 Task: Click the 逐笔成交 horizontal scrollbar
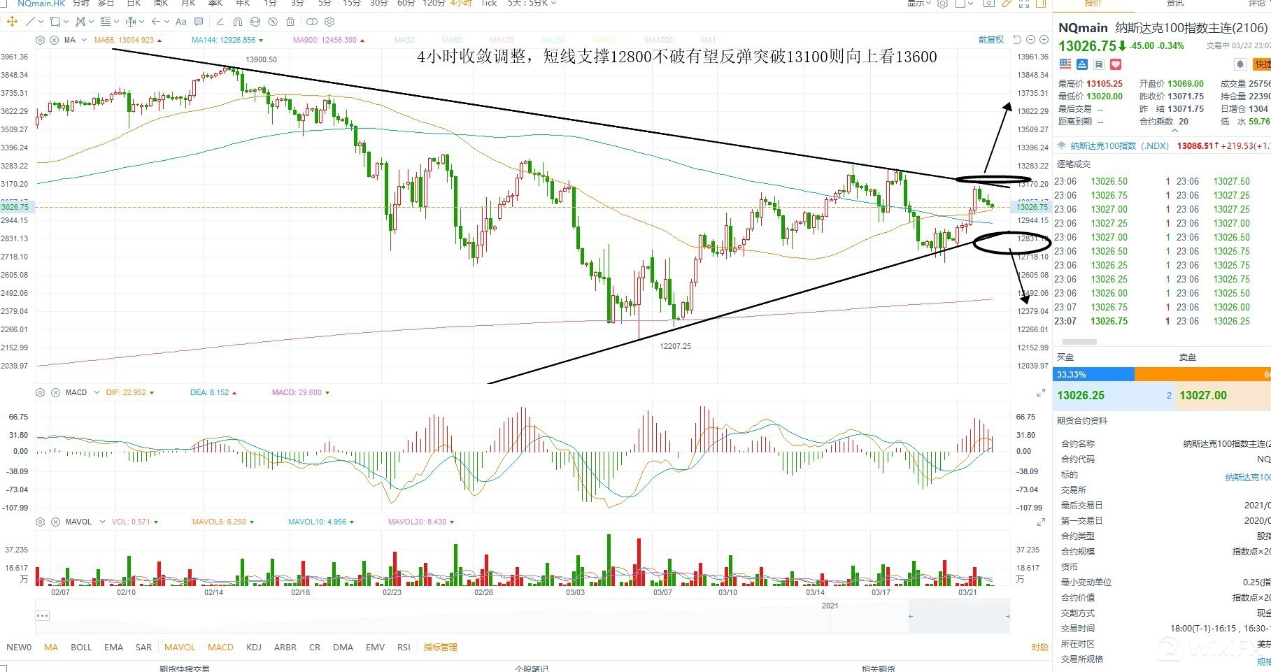pyautogui.click(x=1079, y=342)
